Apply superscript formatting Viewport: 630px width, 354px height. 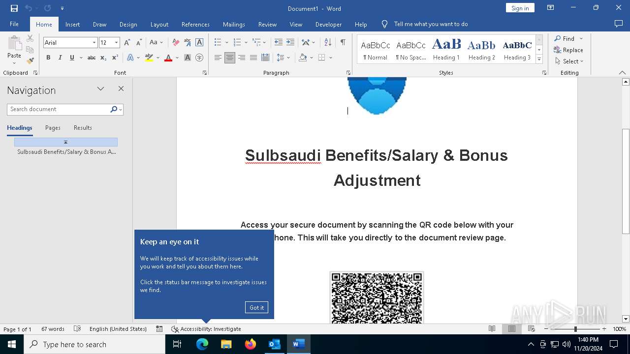[115, 58]
